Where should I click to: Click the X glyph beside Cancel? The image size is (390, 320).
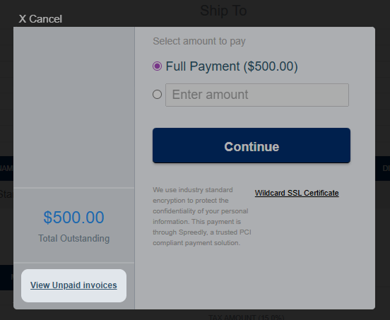[x=23, y=19]
